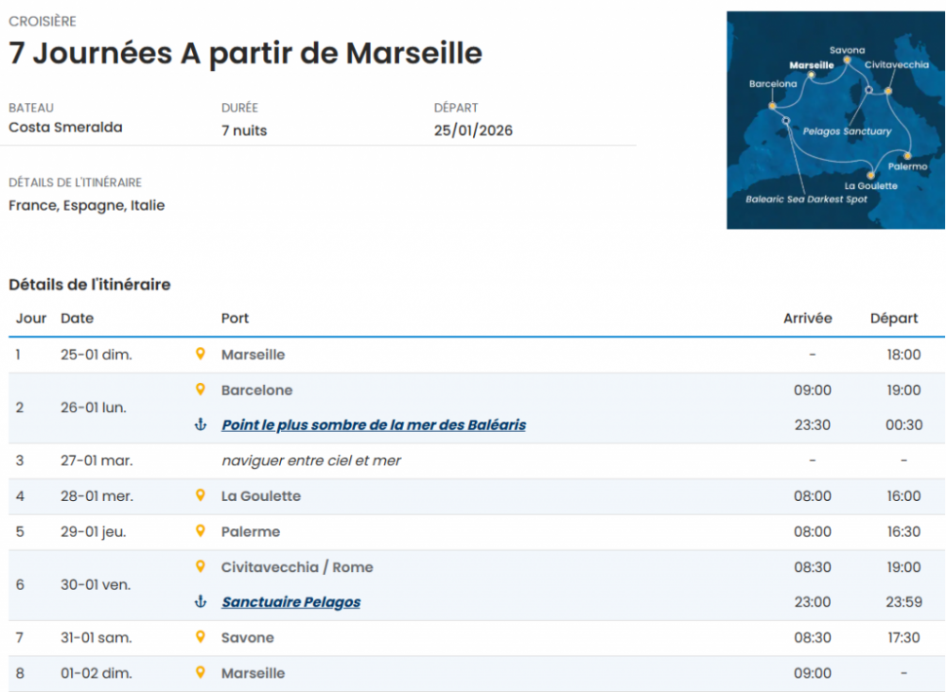The width and height of the screenshot is (946, 692).
Task: Select the row naviguer entre ciel et mer
Action: coord(310,460)
